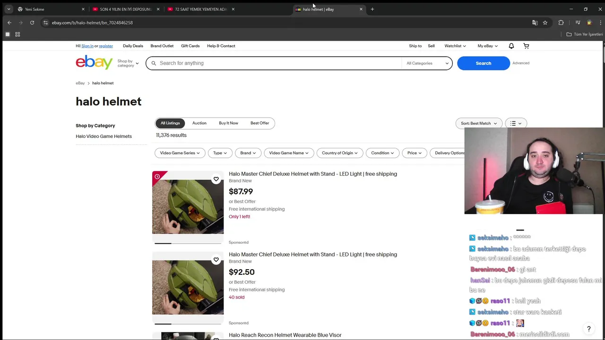Viewport: 605px width, 340px height.
Task: Open Halo Video Game Helmets category
Action: (x=104, y=136)
